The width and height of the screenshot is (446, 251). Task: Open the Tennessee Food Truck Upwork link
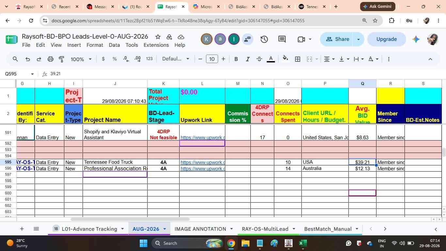(x=202, y=162)
